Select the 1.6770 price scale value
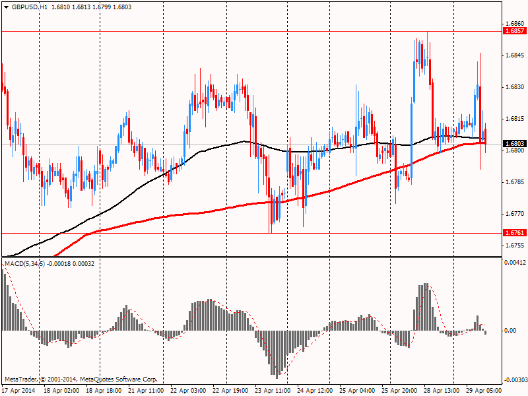 [x=515, y=214]
